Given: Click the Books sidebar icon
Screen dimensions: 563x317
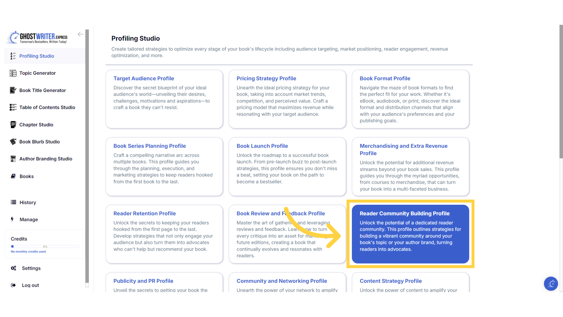Looking at the screenshot, I should pyautogui.click(x=13, y=176).
